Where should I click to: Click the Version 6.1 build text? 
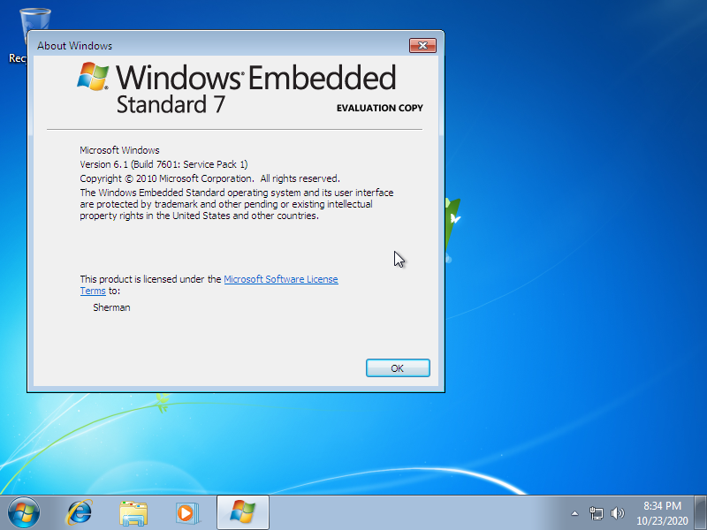pyautogui.click(x=163, y=164)
